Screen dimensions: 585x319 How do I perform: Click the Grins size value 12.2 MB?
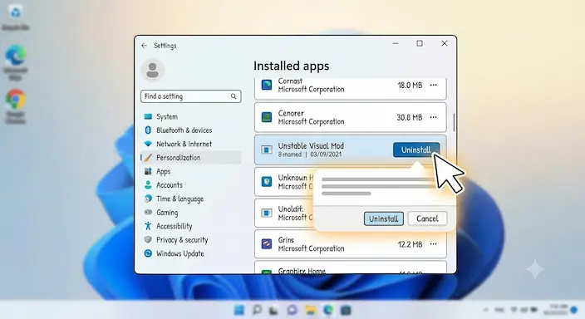pos(410,244)
